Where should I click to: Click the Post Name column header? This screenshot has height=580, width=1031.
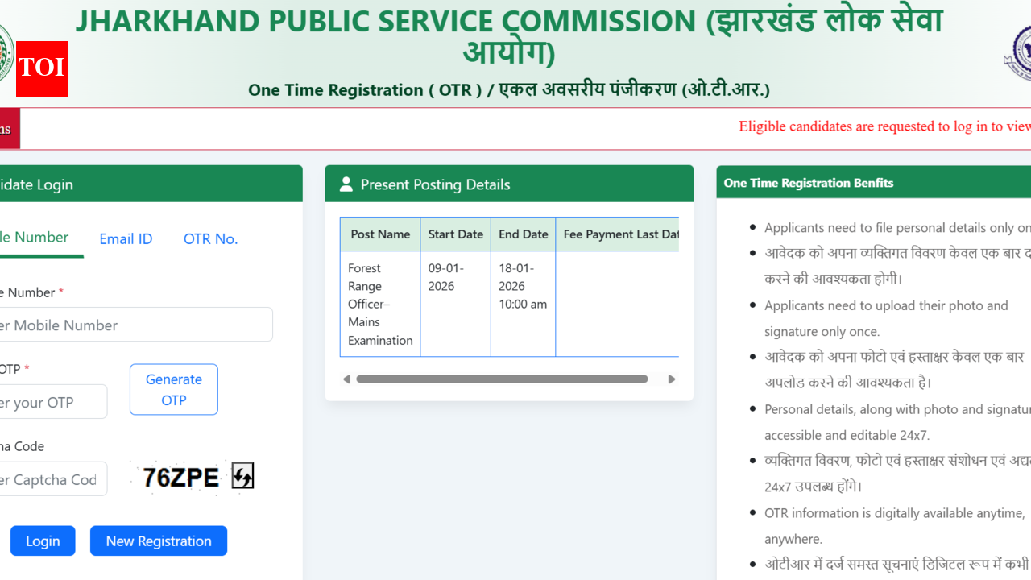click(x=379, y=234)
